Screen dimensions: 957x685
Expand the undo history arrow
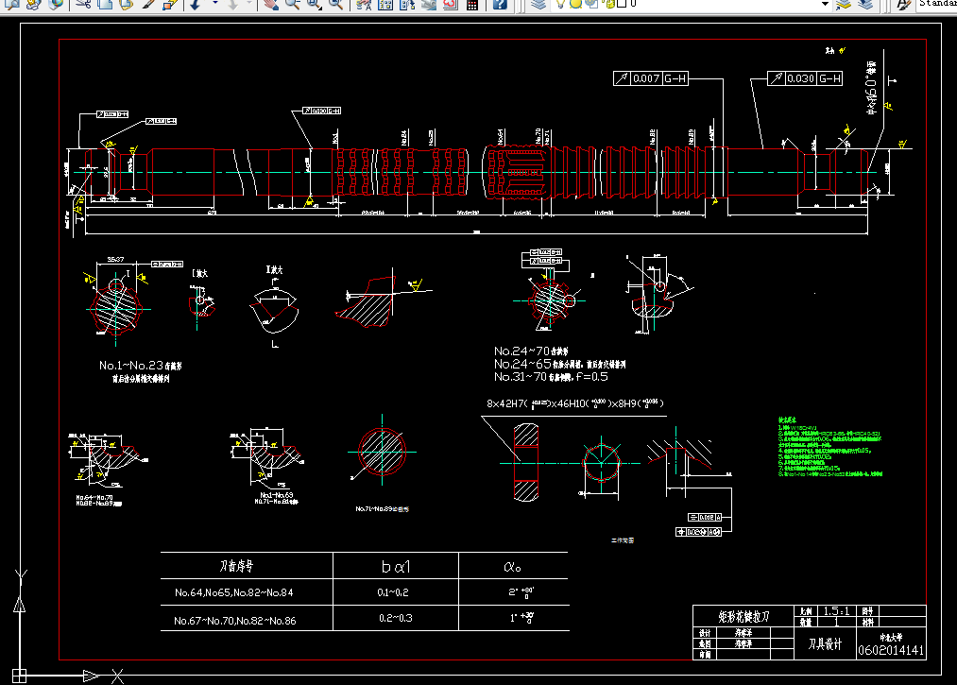tap(214, 4)
